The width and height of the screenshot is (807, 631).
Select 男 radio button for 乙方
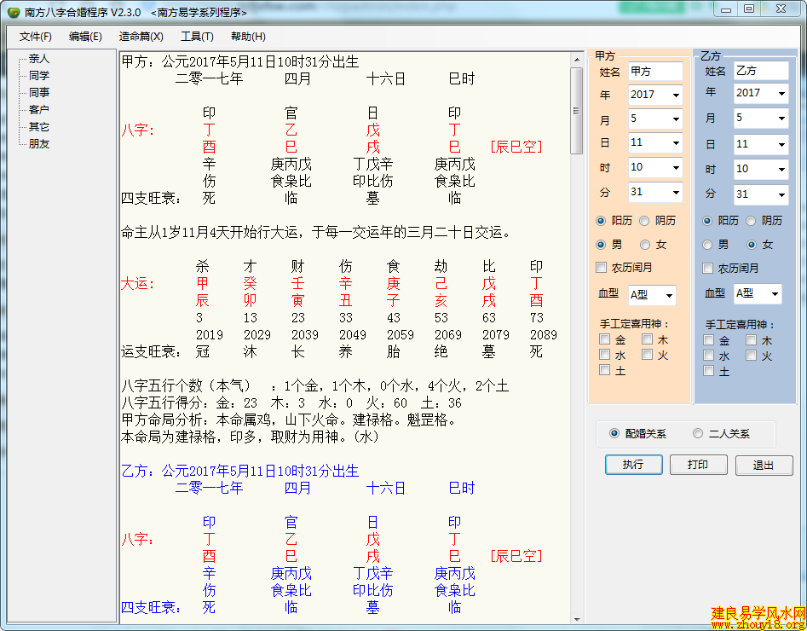tap(707, 245)
